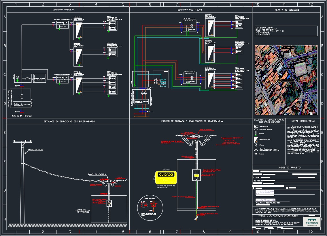
Task: Select the DIAGRAMA UNIFILAR title
Action: (63, 10)
